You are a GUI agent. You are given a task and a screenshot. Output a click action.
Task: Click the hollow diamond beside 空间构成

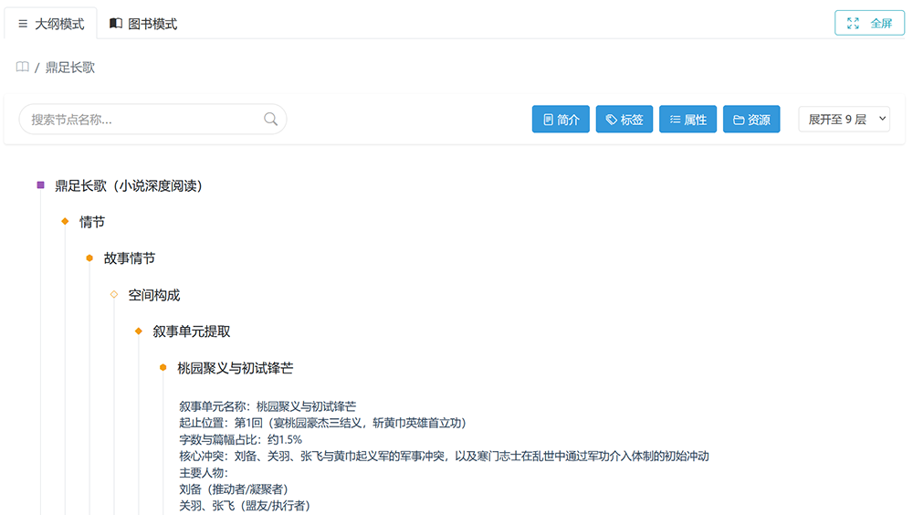pyautogui.click(x=114, y=295)
